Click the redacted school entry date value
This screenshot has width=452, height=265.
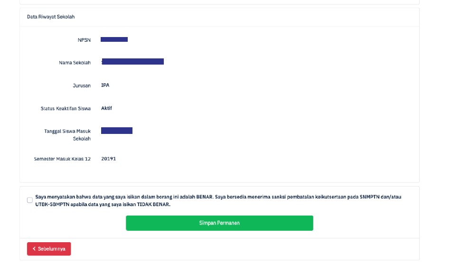coord(117,131)
